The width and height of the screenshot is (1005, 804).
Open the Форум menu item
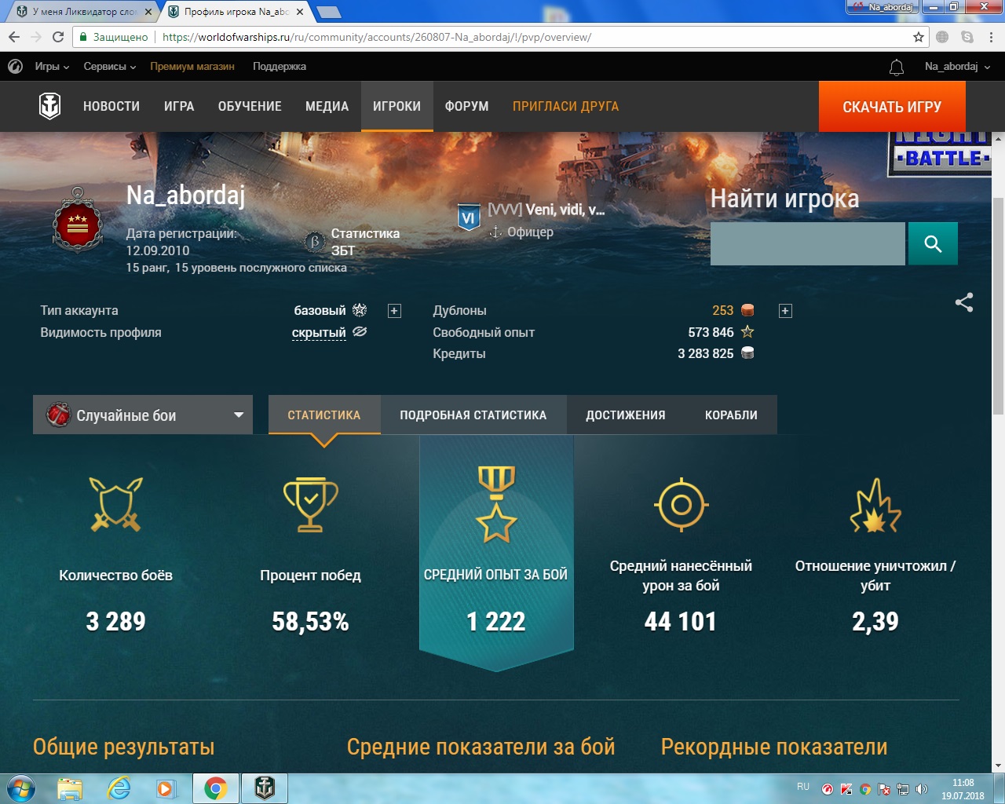[x=467, y=106]
